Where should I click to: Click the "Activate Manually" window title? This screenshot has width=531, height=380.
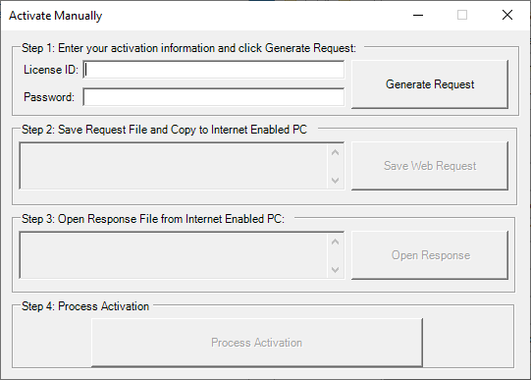click(56, 16)
